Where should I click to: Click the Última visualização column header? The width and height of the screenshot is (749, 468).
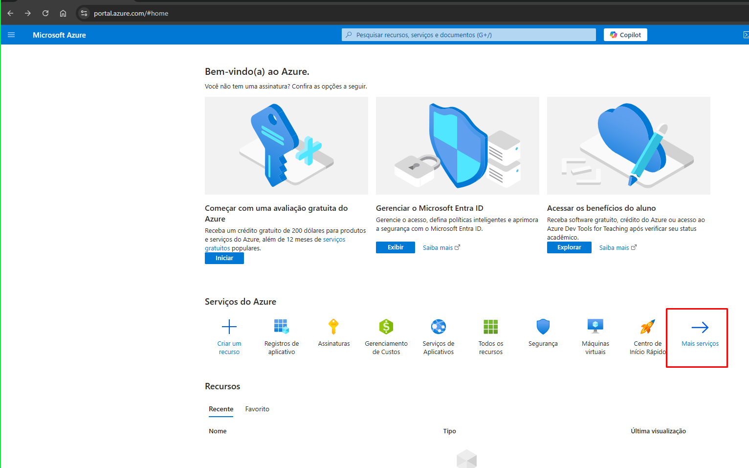coord(658,431)
